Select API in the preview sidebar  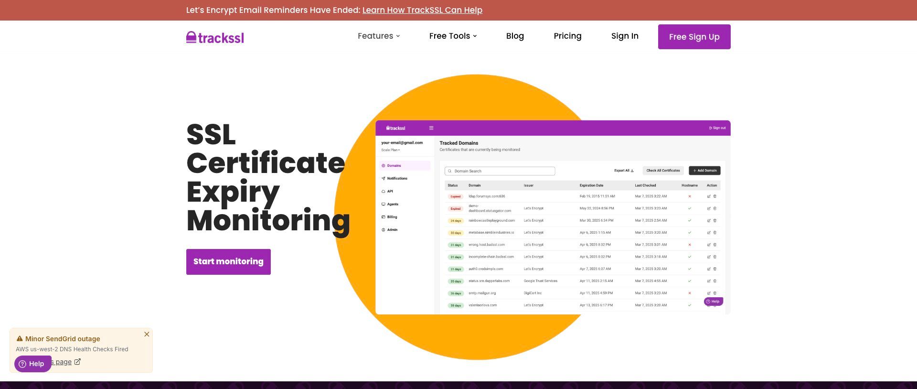(x=387, y=191)
